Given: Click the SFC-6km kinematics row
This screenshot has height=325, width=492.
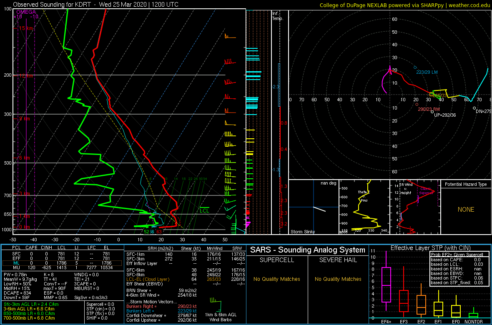Looking at the screenshot, I should pyautogui.click(x=187, y=270).
